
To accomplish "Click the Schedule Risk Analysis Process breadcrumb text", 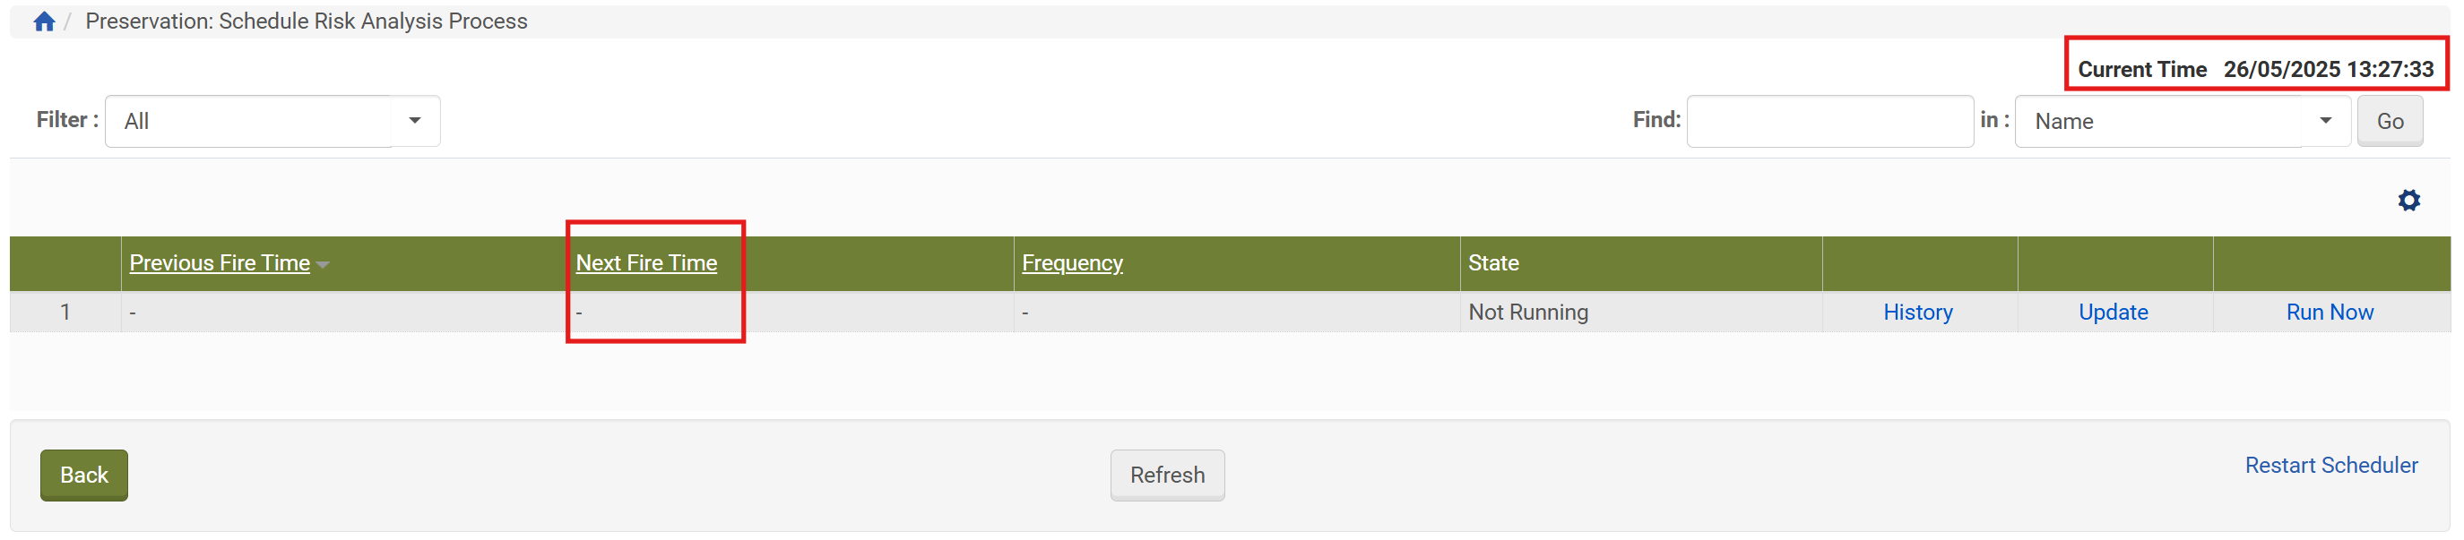I will [306, 21].
